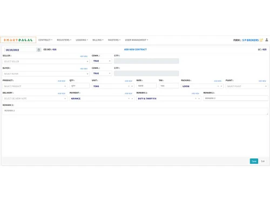Clear the Loose packing selection
Viewport: 270px width, 202px height.
click(218, 86)
